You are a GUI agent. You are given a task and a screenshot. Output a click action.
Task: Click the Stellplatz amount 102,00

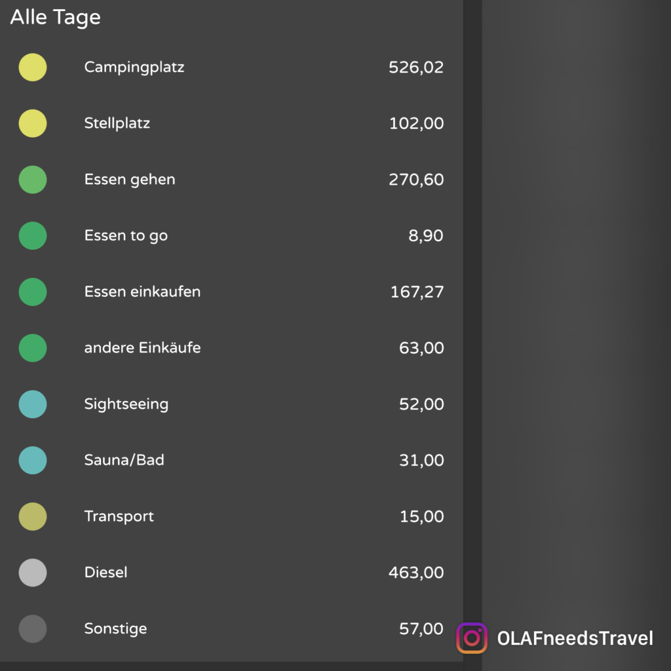[x=416, y=123]
